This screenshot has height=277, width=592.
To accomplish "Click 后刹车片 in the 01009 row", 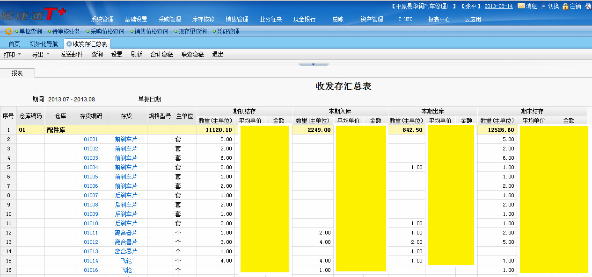I will tap(126, 214).
